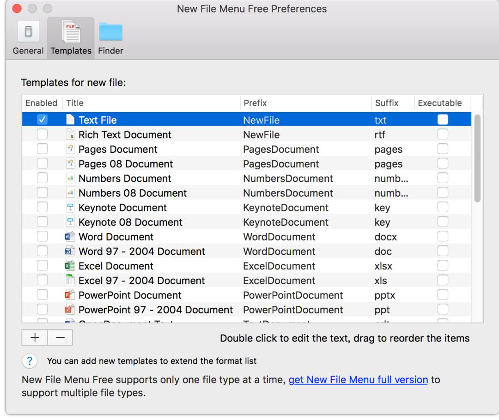The image size is (499, 420).
Task: Enable the Rich Text Document template
Action: coord(42,134)
